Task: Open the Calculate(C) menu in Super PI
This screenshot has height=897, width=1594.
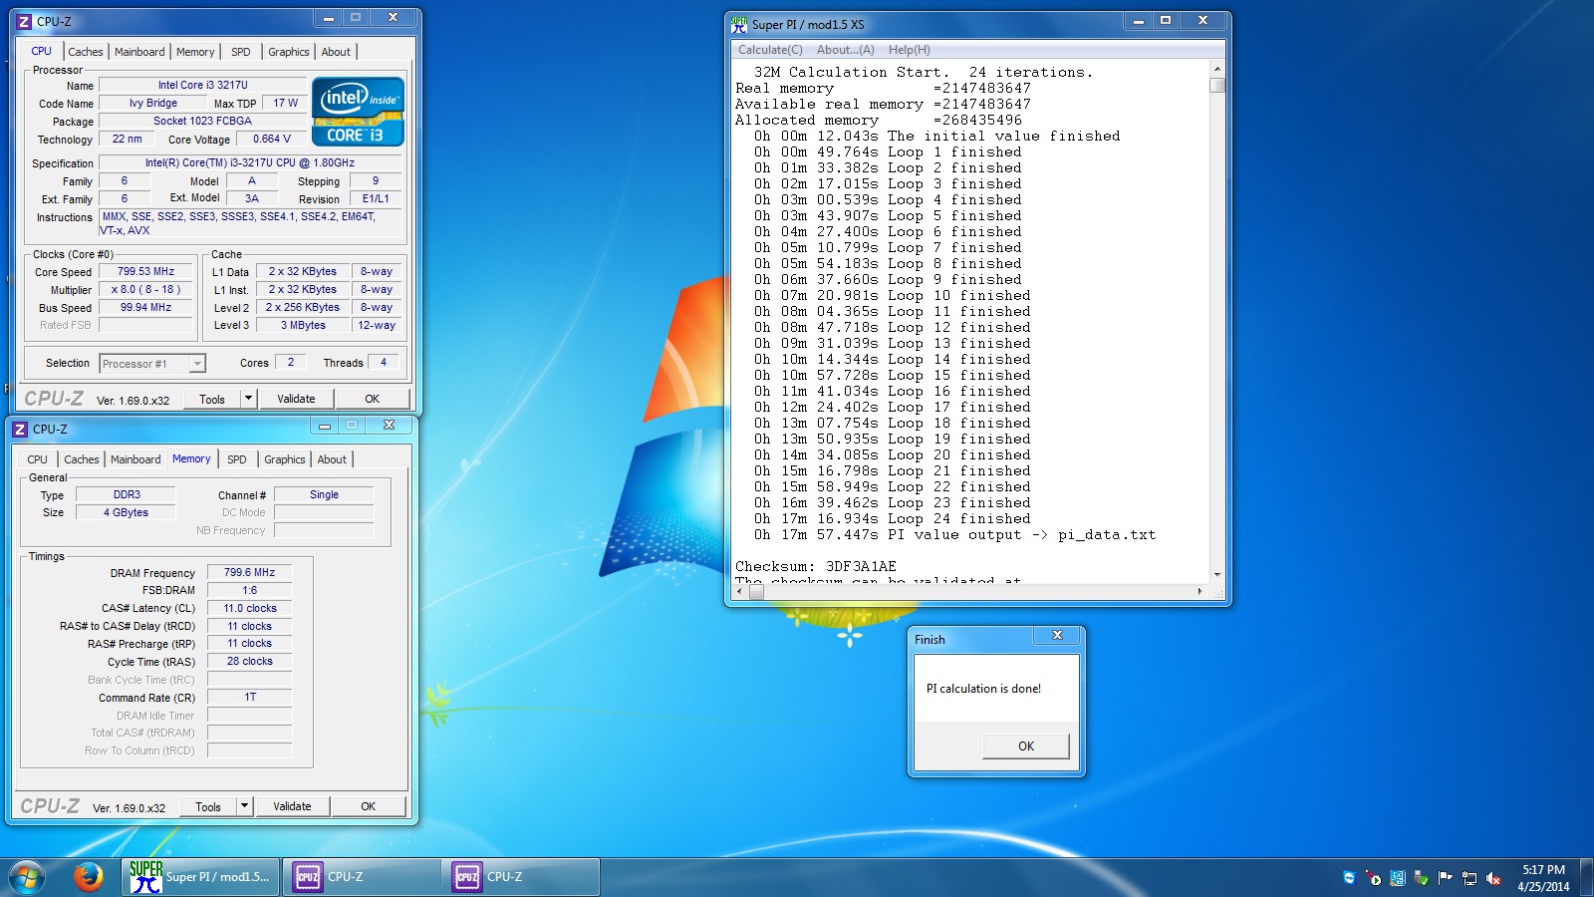Action: click(x=770, y=50)
